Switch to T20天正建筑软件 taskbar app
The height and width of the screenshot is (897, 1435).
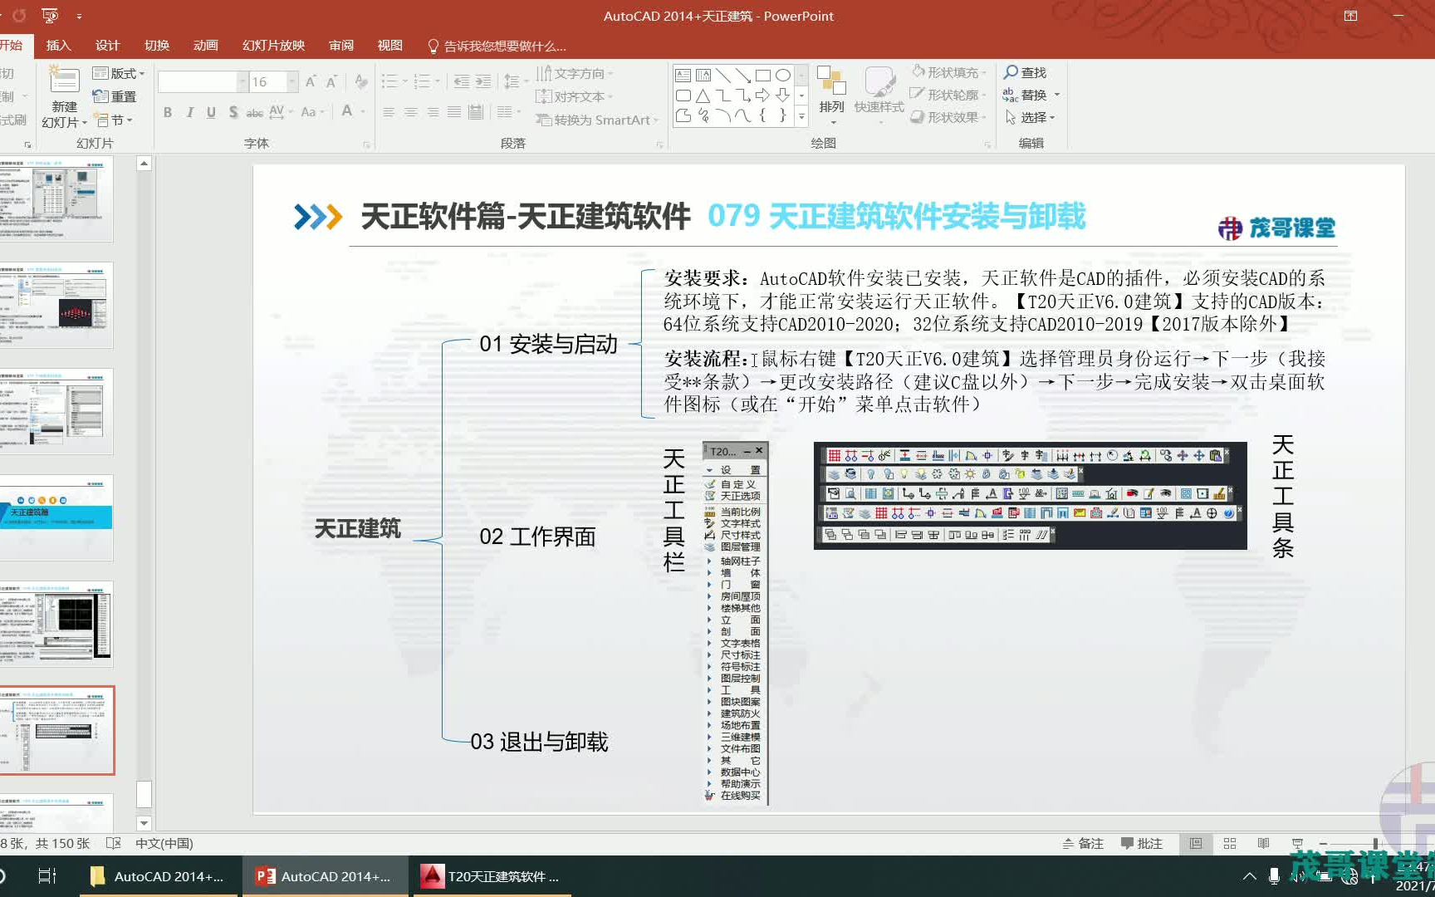pyautogui.click(x=491, y=876)
